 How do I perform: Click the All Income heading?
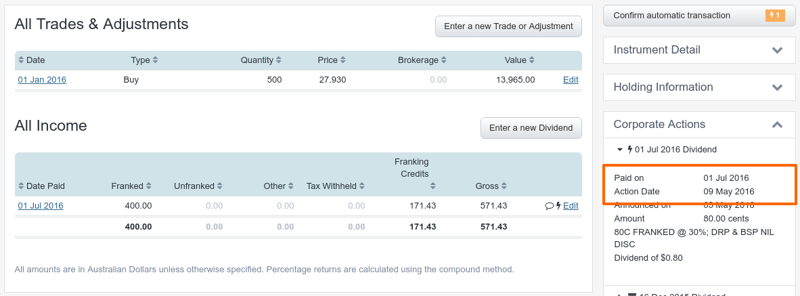point(51,125)
